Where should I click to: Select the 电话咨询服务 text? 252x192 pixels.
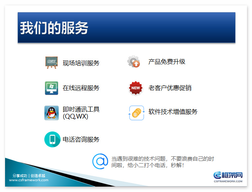[81, 139]
